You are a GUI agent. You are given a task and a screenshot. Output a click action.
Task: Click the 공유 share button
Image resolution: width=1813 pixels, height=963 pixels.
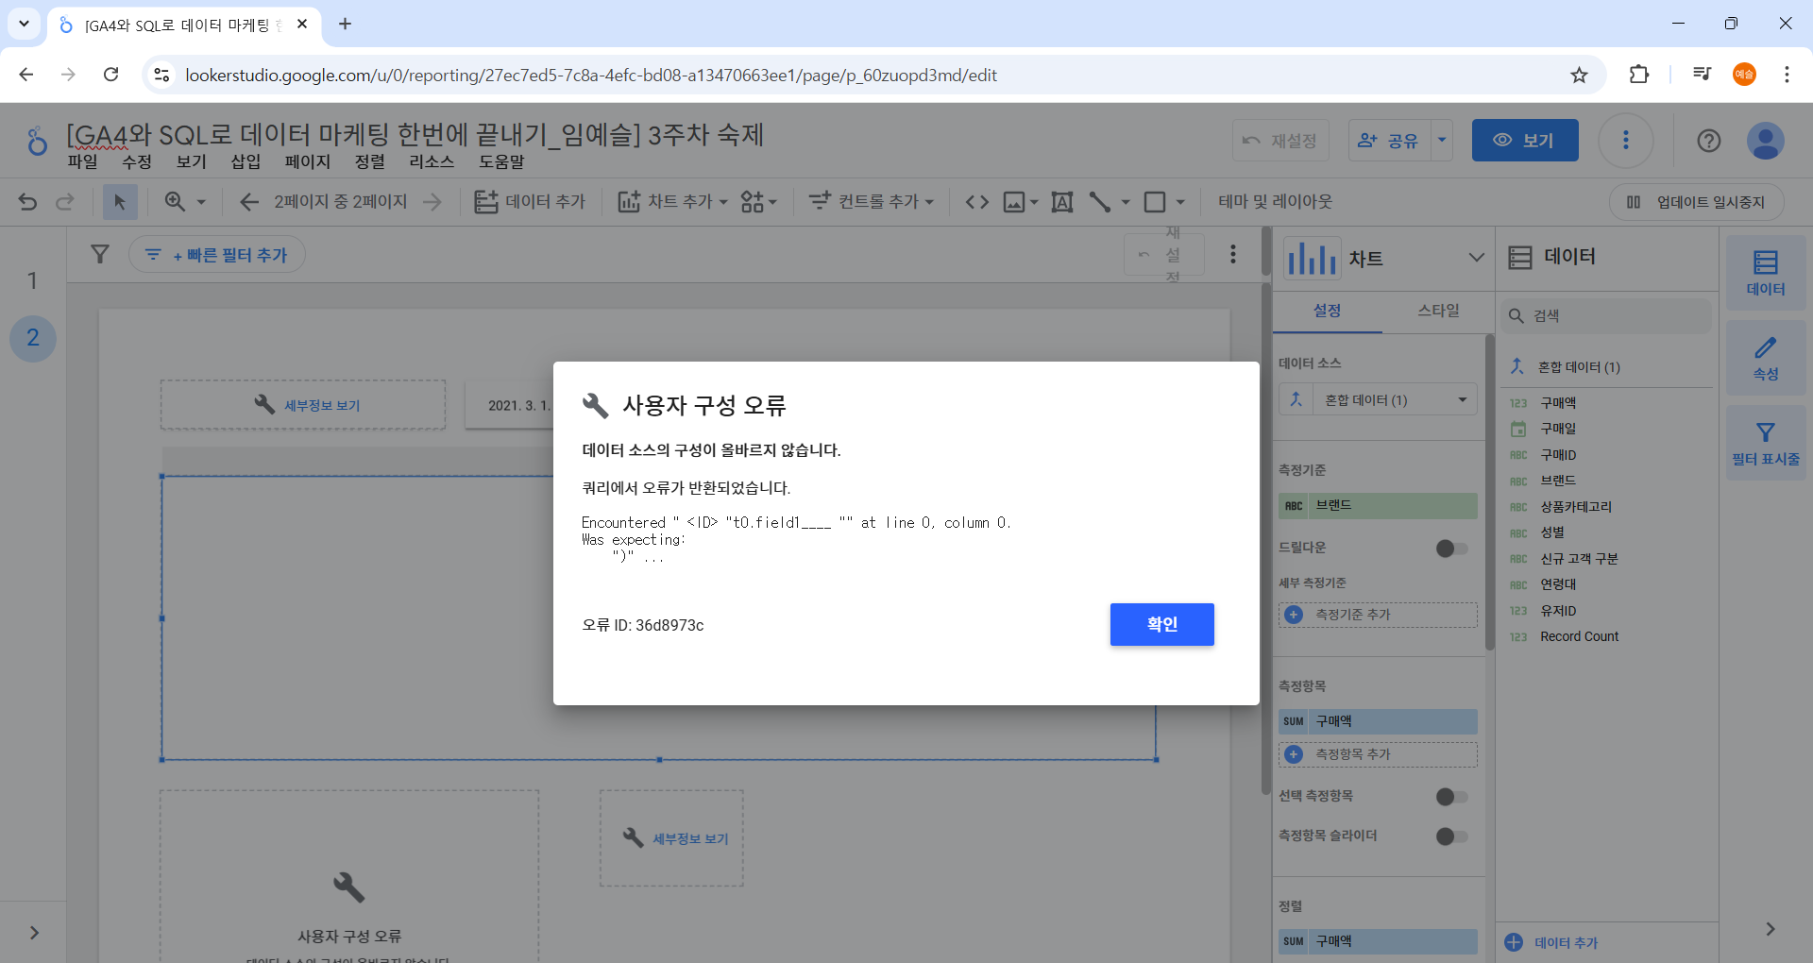tap(1390, 141)
